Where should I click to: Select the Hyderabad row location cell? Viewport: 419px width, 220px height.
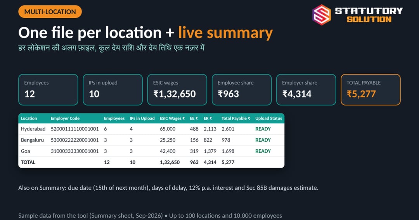click(33, 129)
